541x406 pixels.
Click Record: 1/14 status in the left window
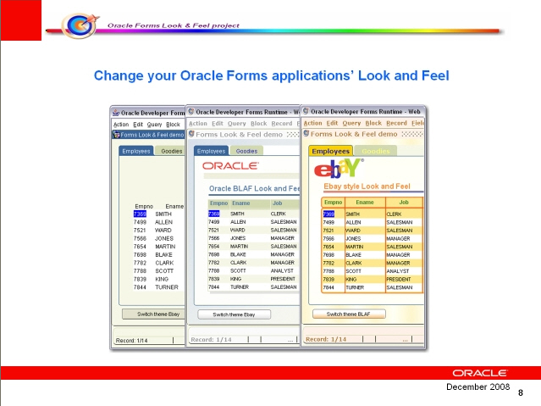pos(131,341)
